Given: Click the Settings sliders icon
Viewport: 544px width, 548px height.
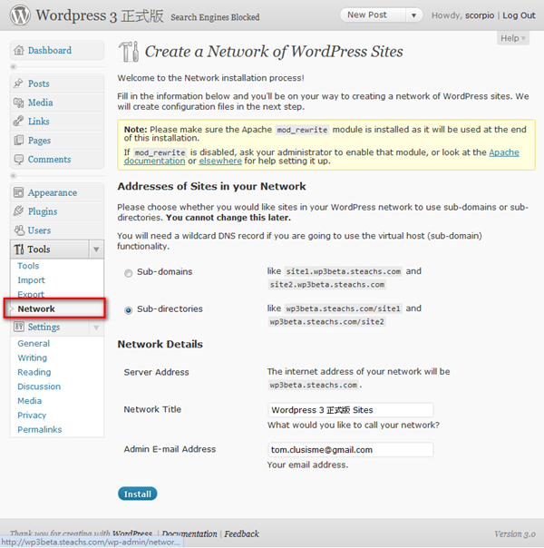Looking at the screenshot, I should (x=18, y=327).
